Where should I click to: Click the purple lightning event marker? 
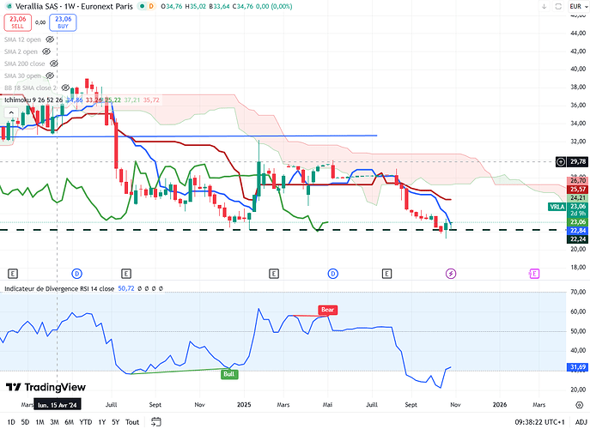[451, 273]
